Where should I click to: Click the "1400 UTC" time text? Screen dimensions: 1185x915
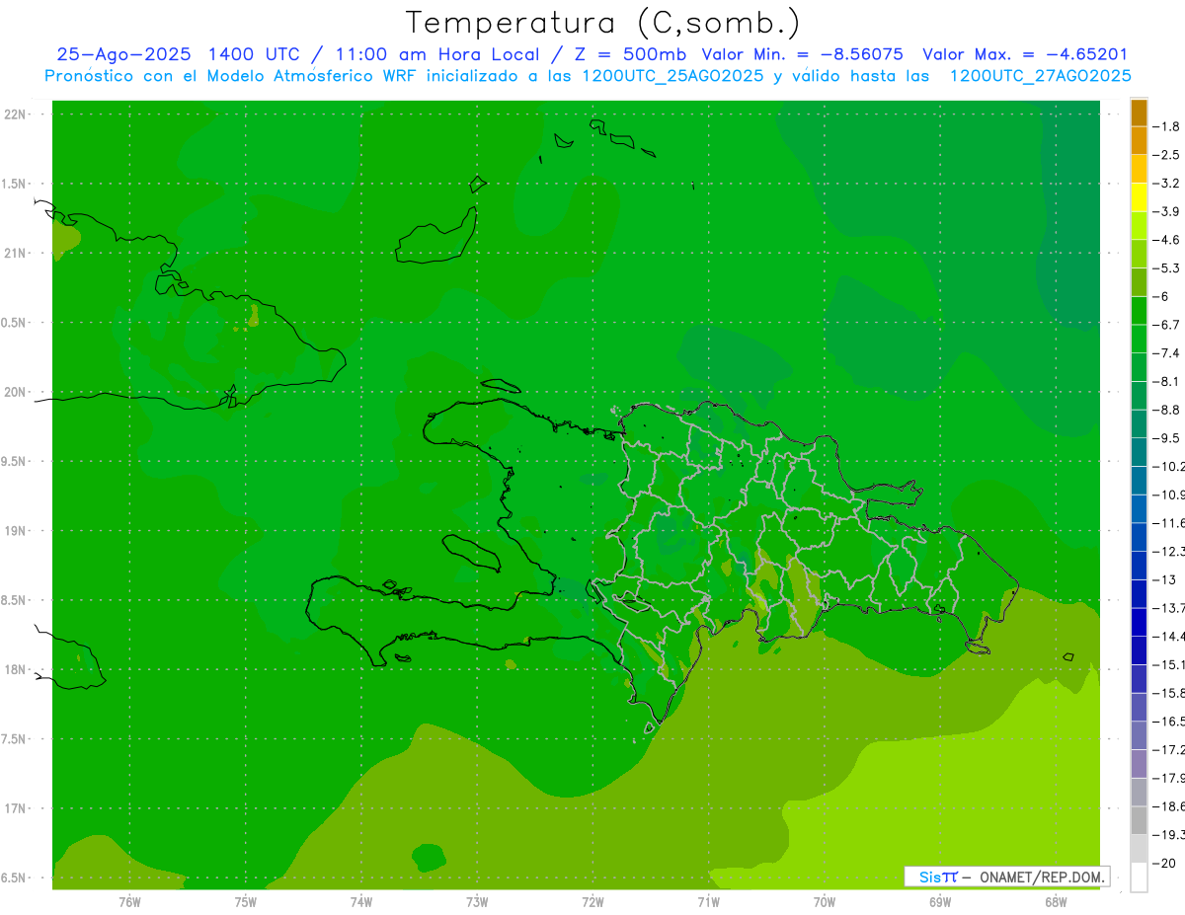252,54
